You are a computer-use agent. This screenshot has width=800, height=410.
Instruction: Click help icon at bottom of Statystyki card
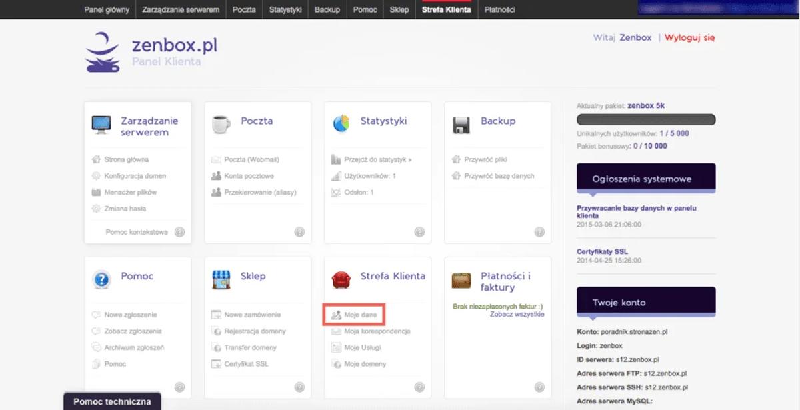(x=419, y=232)
